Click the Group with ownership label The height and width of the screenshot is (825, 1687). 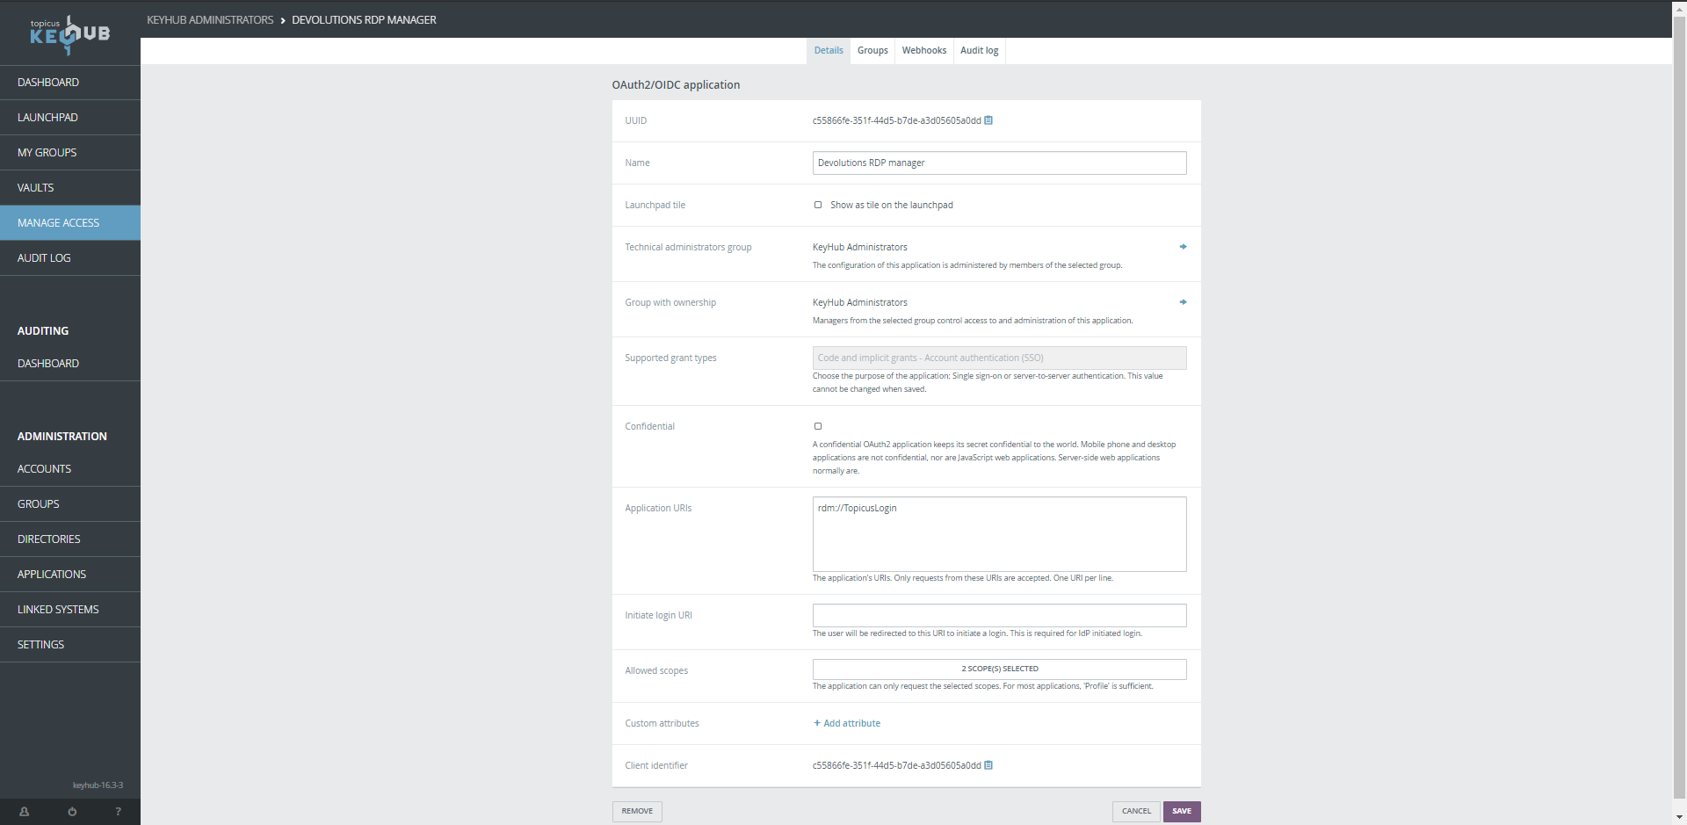coord(670,302)
